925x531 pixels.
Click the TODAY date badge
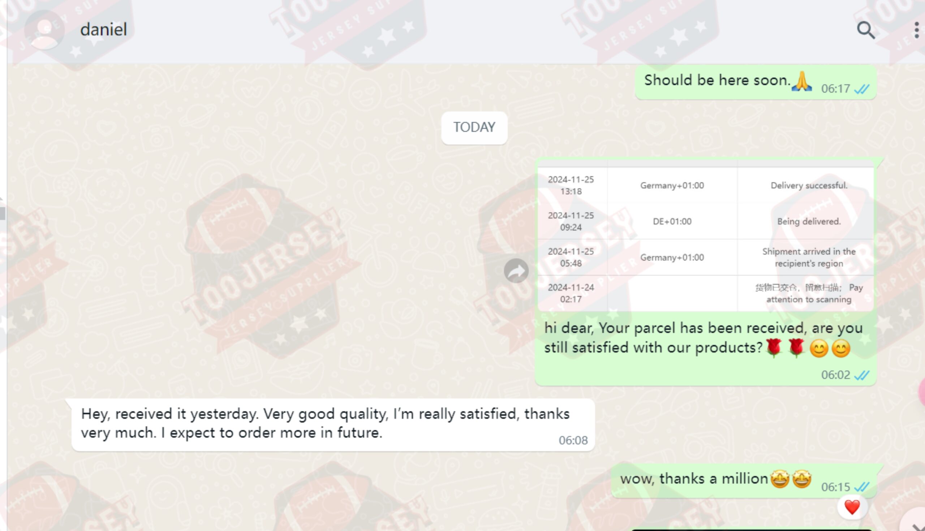point(474,127)
